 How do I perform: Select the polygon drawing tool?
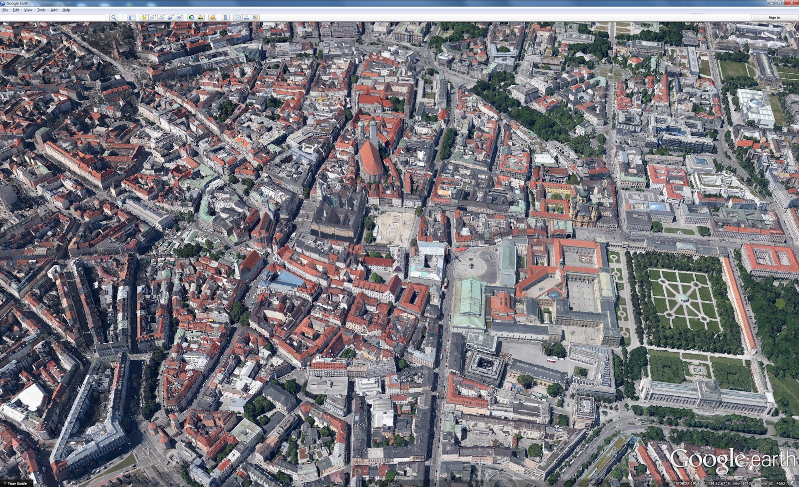[153, 17]
